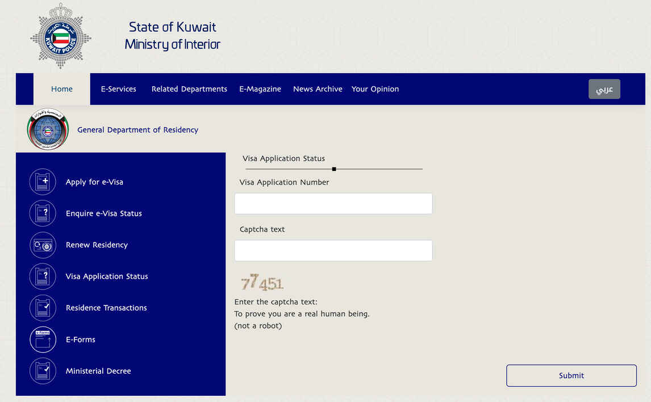Select Related Departments from the navbar
Viewport: 651px width, 402px height.
click(189, 89)
